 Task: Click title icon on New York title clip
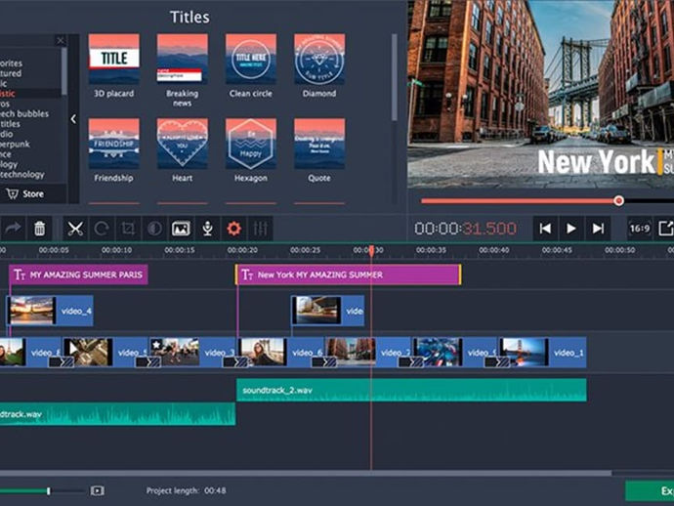tap(247, 274)
